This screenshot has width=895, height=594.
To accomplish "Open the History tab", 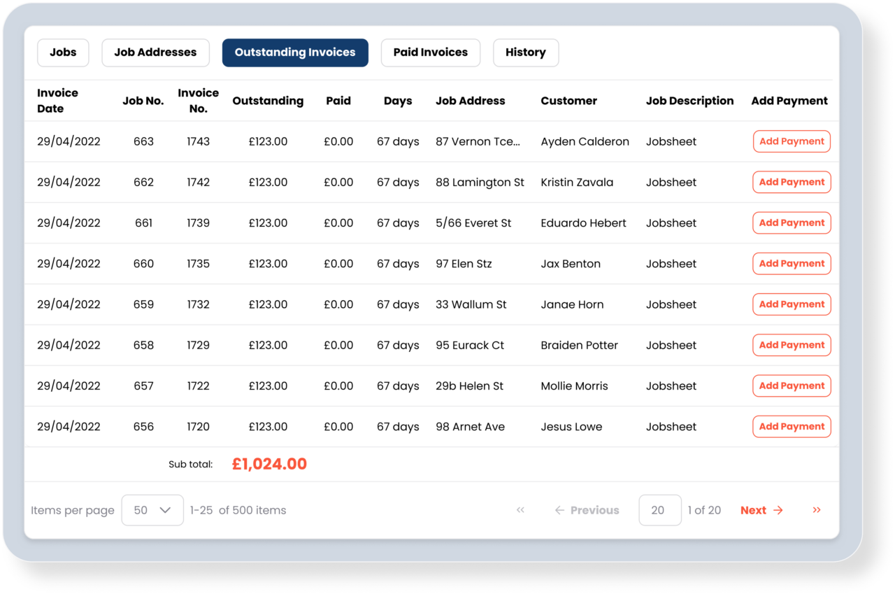I will click(526, 52).
